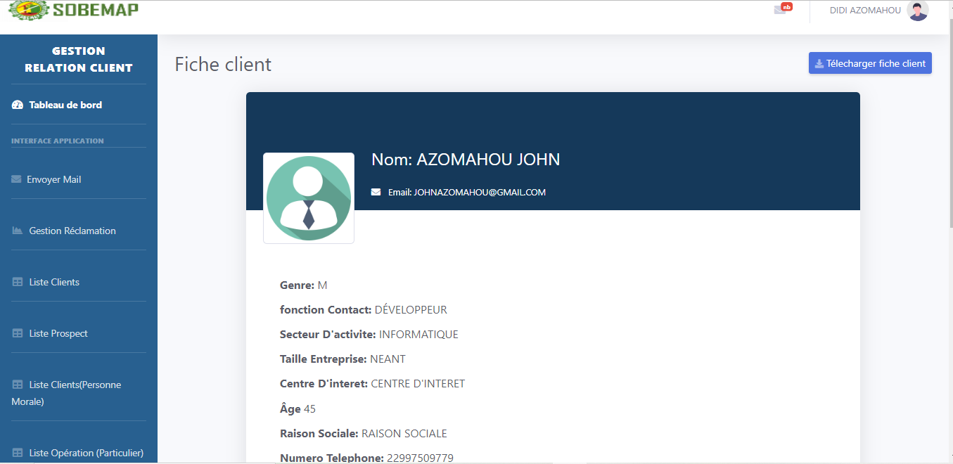Click the SOBEMAP logo in header
Screen dimensions: 953x464
tap(73, 10)
